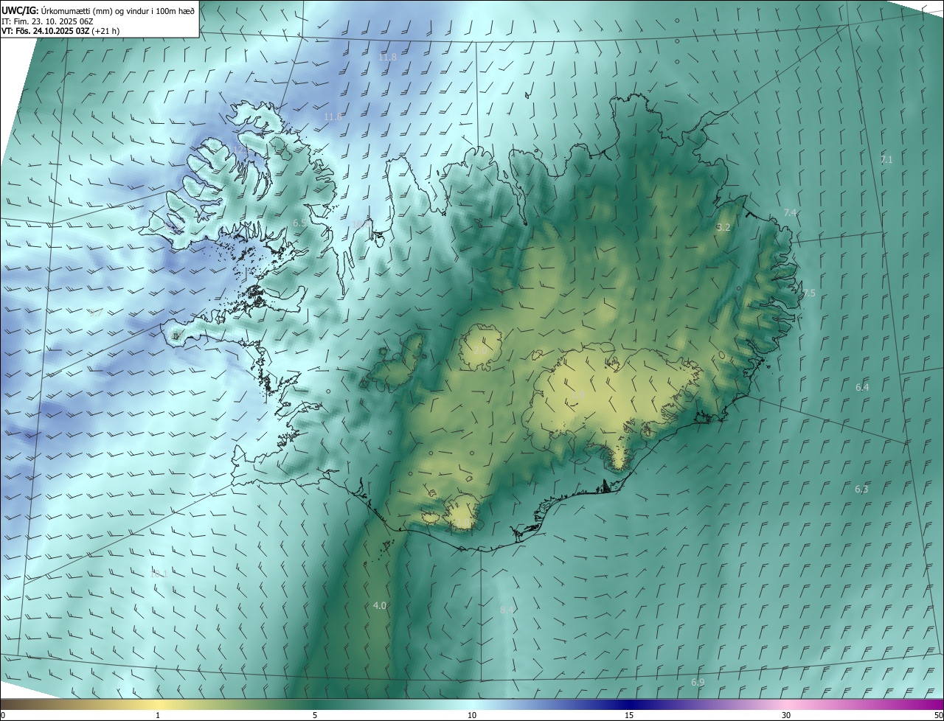Image resolution: width=944 pixels, height=721 pixels.
Task: Pick the pink color band above tick 30
Action: [786, 705]
